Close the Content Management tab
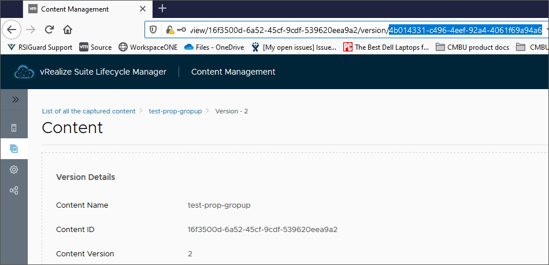549x265 pixels. tap(143, 9)
